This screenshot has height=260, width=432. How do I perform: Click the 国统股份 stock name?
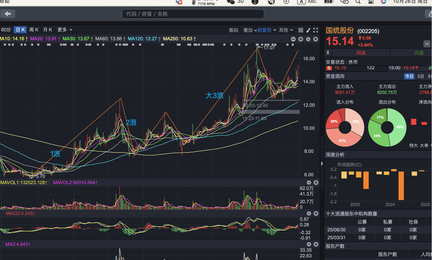point(340,30)
